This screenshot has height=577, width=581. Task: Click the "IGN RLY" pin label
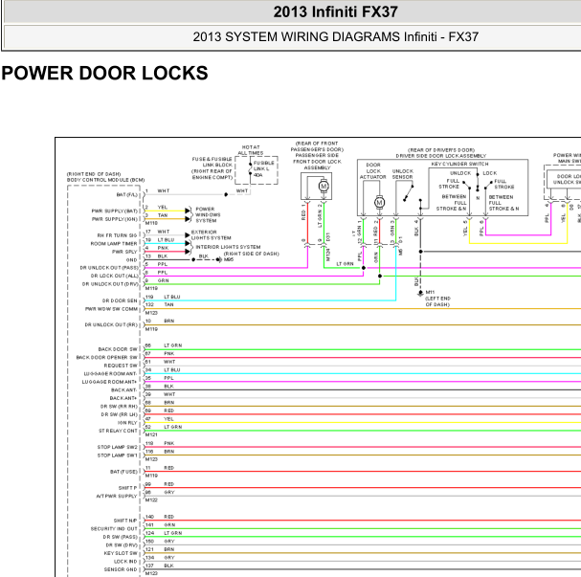pyautogui.click(x=127, y=423)
